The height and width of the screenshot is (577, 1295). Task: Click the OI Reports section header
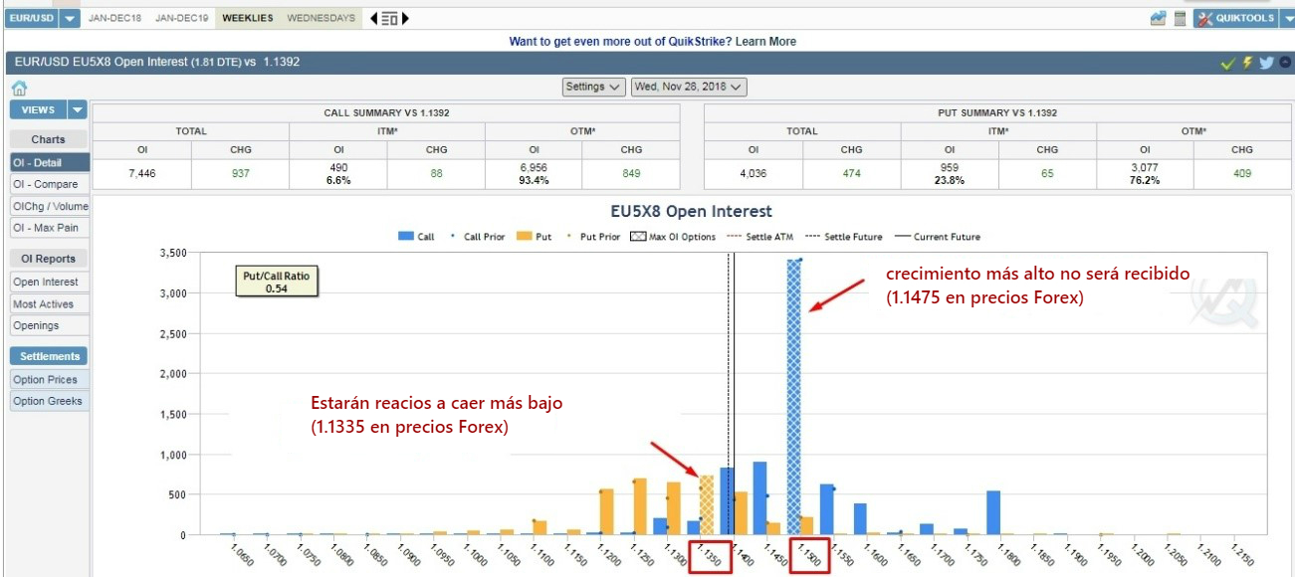(49, 259)
